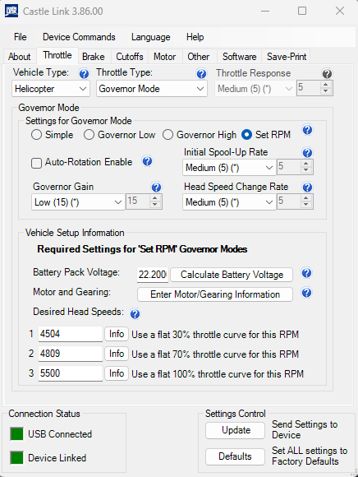Open help for Governor Mode settings radio options
This screenshot has height=477, width=358.
point(307,130)
